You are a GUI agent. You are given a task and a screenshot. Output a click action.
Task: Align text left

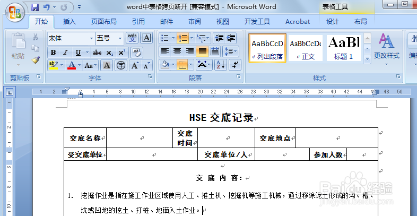pos(165,51)
